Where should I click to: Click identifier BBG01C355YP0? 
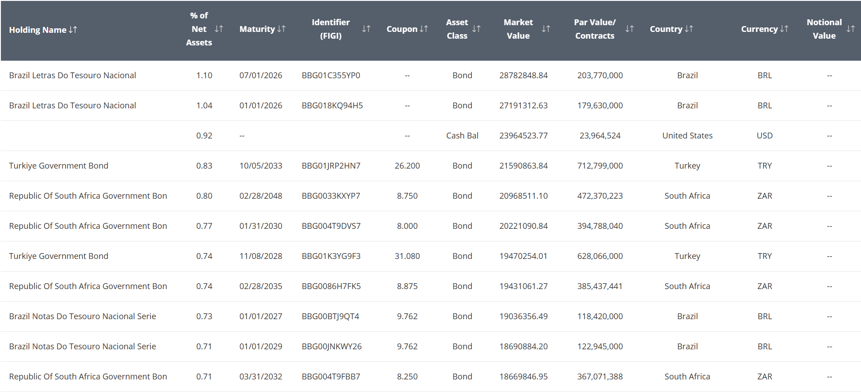coord(331,75)
